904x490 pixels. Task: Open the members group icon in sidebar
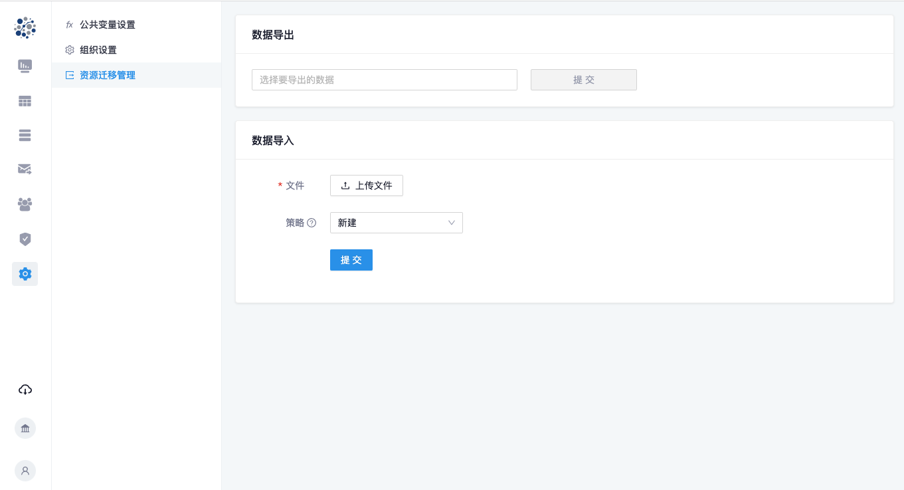[x=25, y=204]
